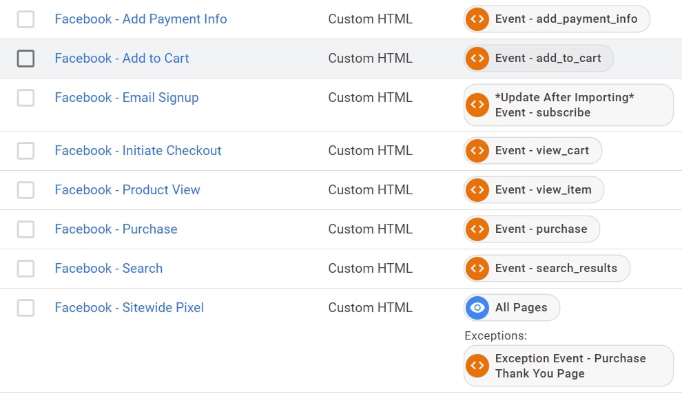This screenshot has height=394, width=682.
Task: Open the Facebook - Initiate Checkout tag
Action: (x=138, y=150)
